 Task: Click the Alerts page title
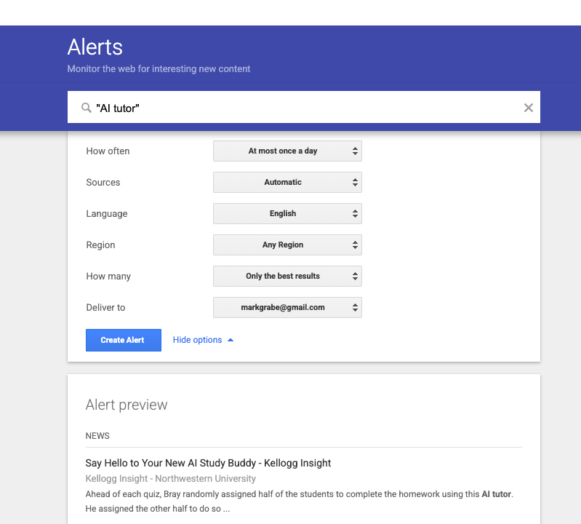[x=95, y=47]
